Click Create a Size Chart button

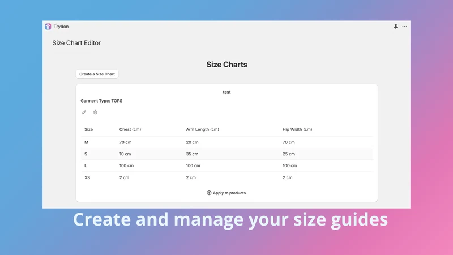[97, 74]
